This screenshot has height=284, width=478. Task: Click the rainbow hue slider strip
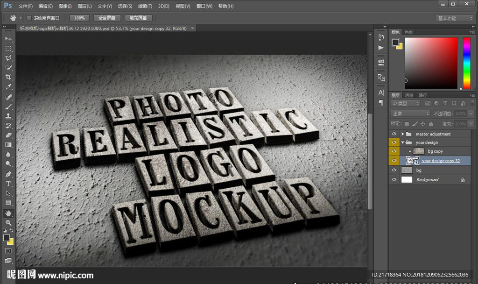[466, 63]
